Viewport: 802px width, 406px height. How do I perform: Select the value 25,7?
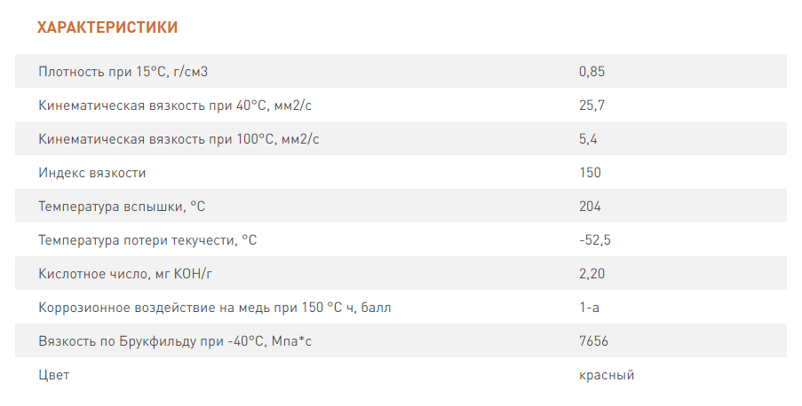592,105
